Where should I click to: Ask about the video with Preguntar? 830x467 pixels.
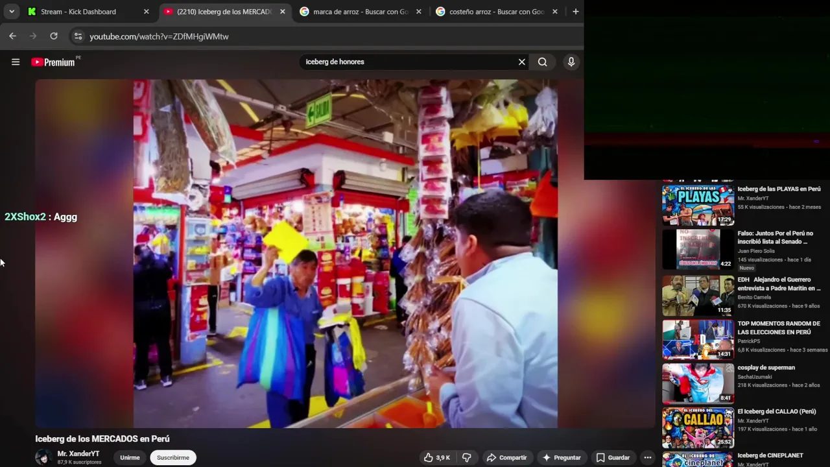[562, 457]
